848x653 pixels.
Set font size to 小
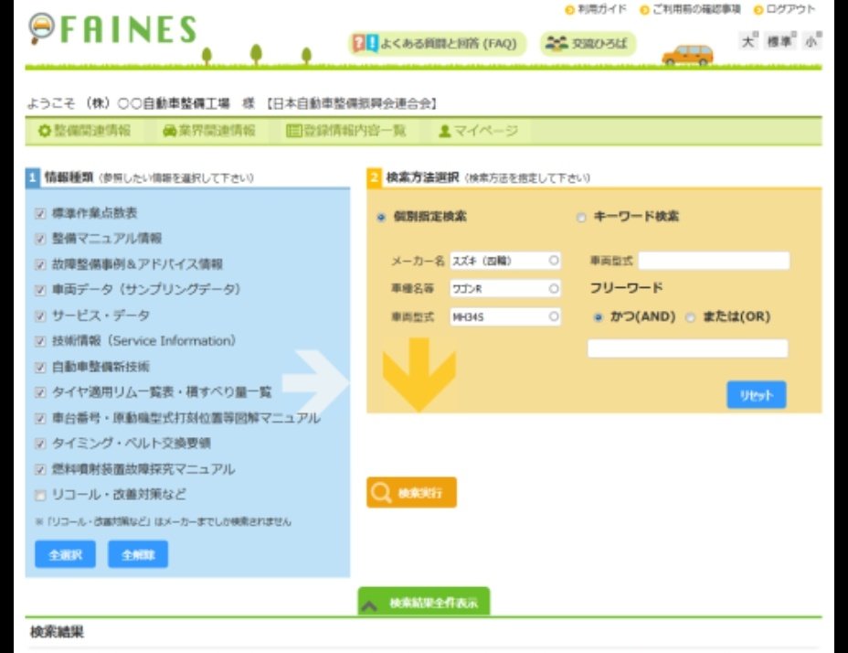(811, 41)
